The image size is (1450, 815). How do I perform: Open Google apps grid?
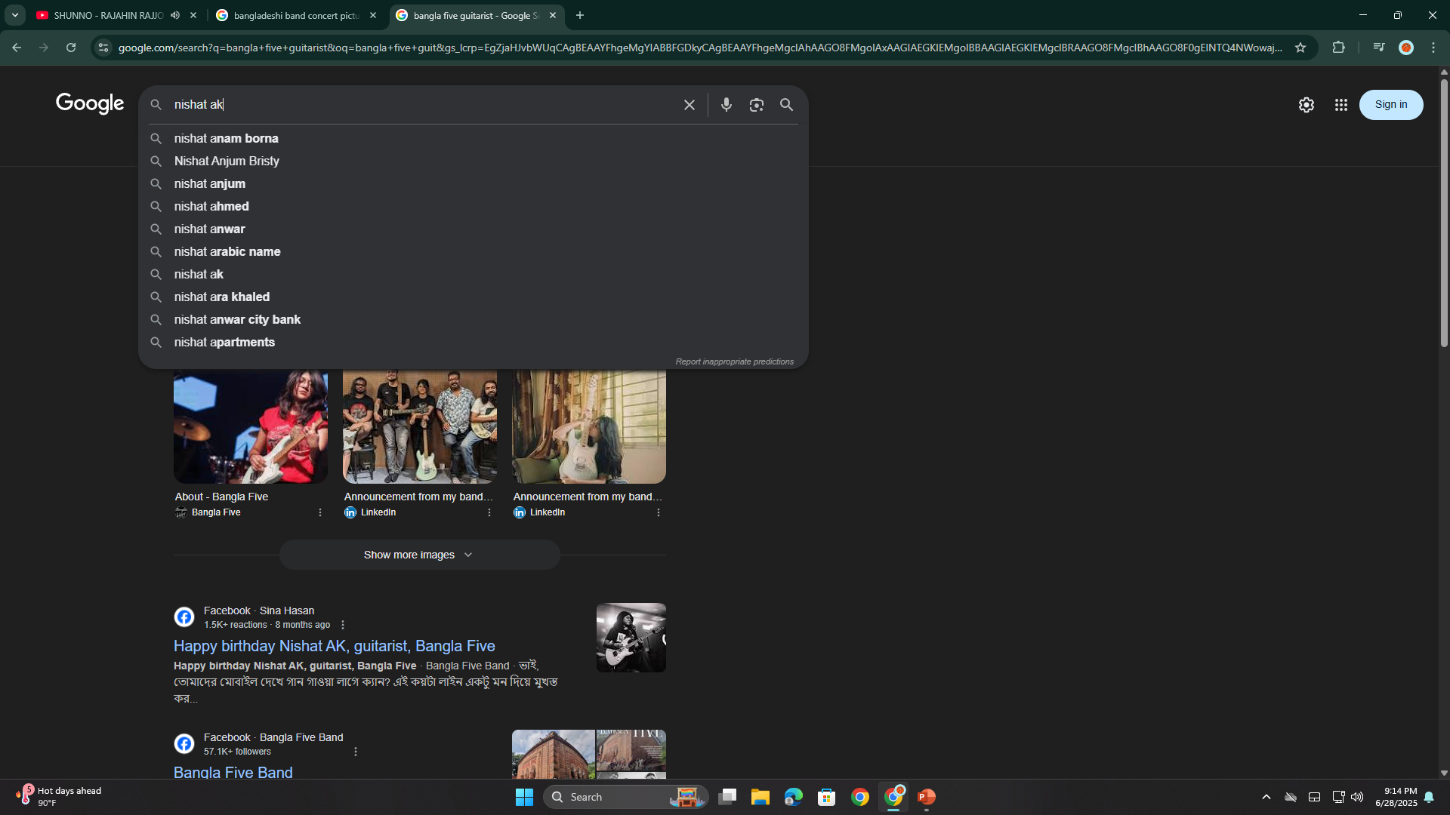pyautogui.click(x=1341, y=105)
